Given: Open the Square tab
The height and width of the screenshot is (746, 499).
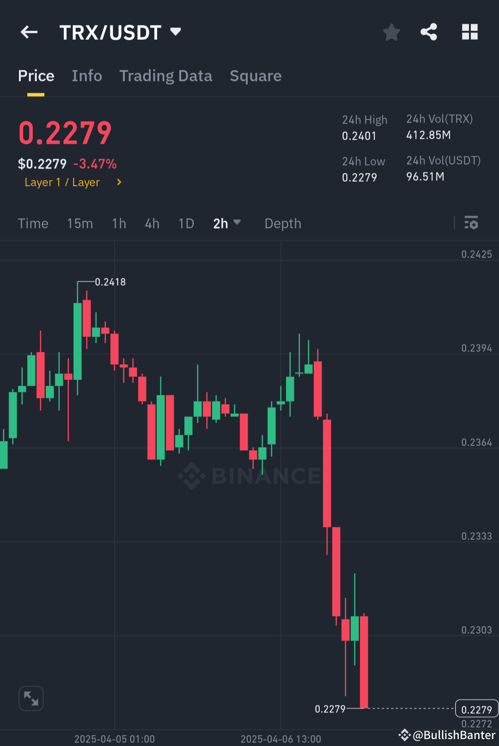Looking at the screenshot, I should point(256,75).
